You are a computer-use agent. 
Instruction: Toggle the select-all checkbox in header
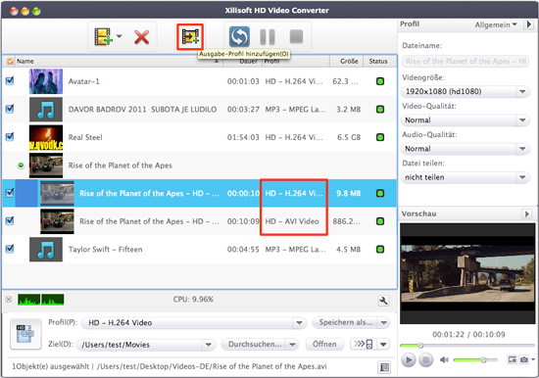click(10, 61)
